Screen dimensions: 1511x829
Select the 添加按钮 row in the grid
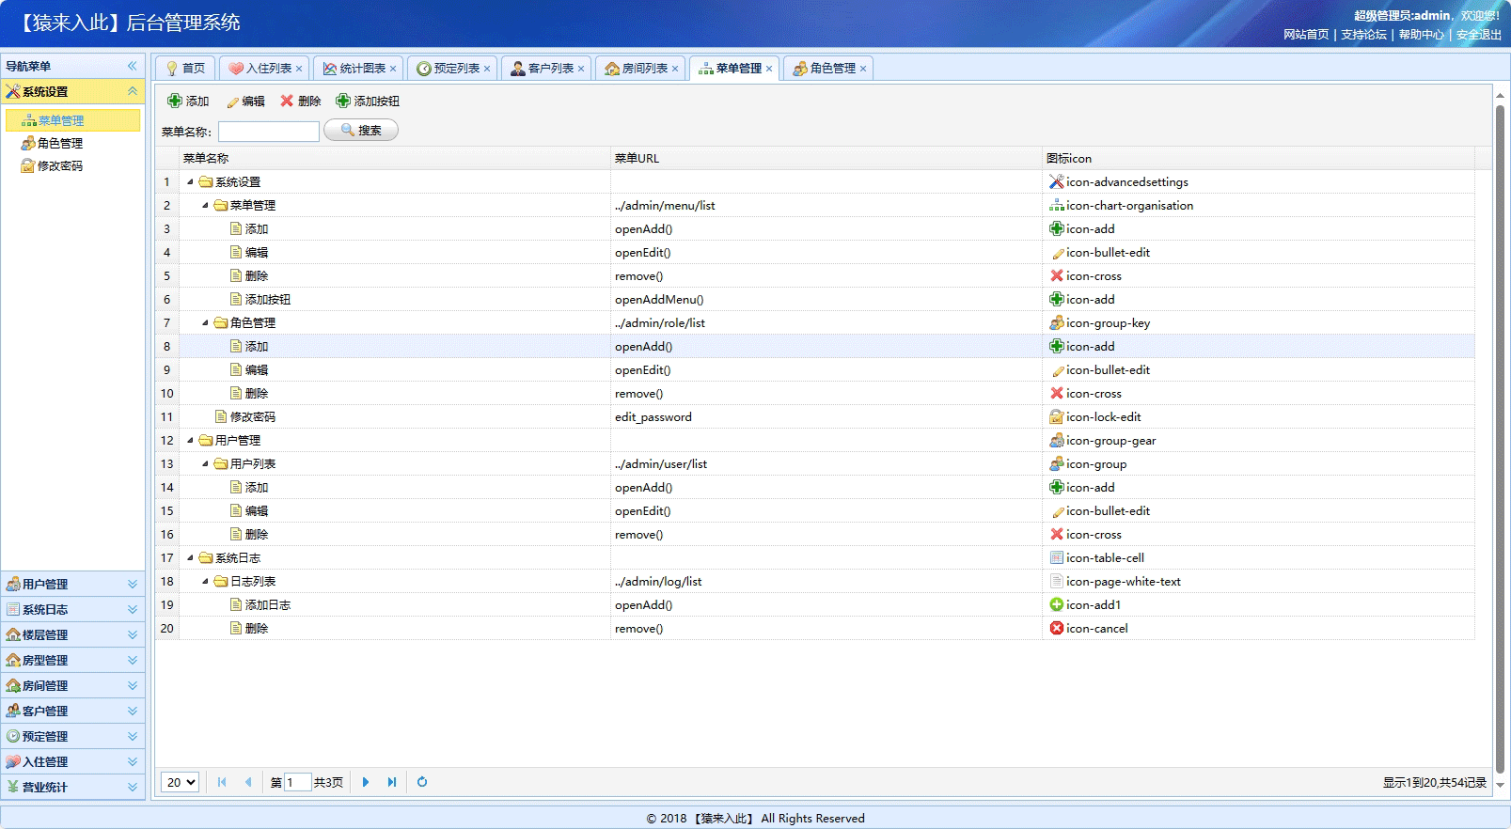click(814, 299)
